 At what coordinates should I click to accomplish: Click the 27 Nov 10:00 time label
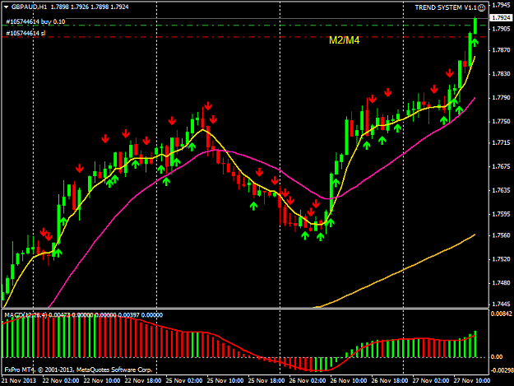click(472, 380)
